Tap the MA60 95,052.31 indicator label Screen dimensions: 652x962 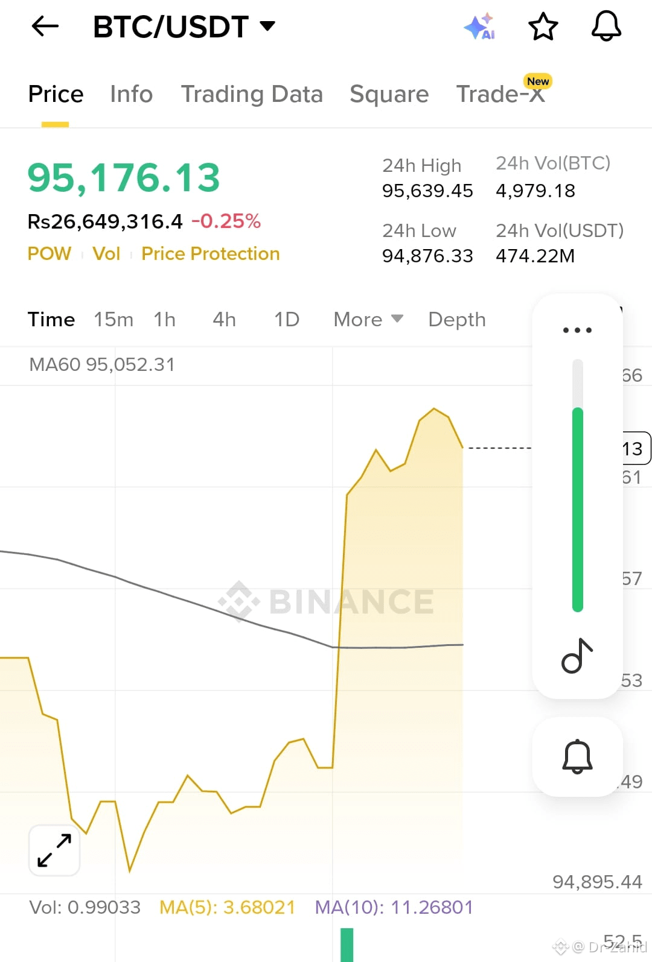[102, 364]
